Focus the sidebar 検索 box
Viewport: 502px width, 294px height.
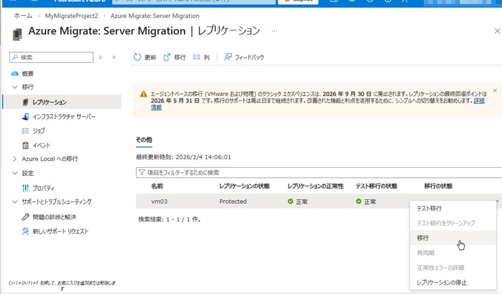(x=52, y=57)
